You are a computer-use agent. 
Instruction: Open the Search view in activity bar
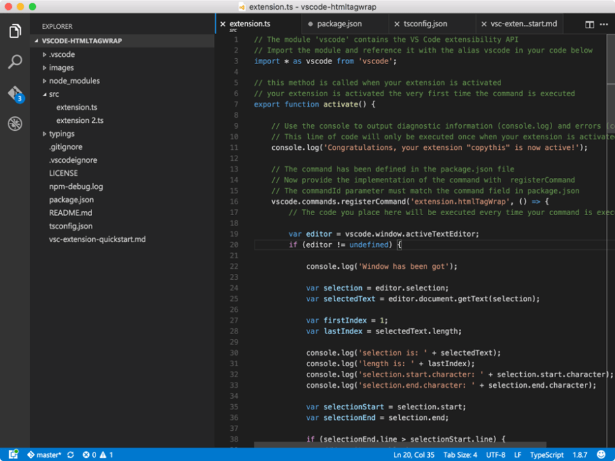pyautogui.click(x=15, y=61)
